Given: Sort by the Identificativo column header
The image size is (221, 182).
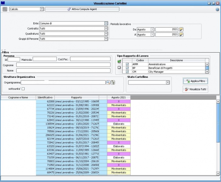Looking at the screenshot, I should click(45, 97).
